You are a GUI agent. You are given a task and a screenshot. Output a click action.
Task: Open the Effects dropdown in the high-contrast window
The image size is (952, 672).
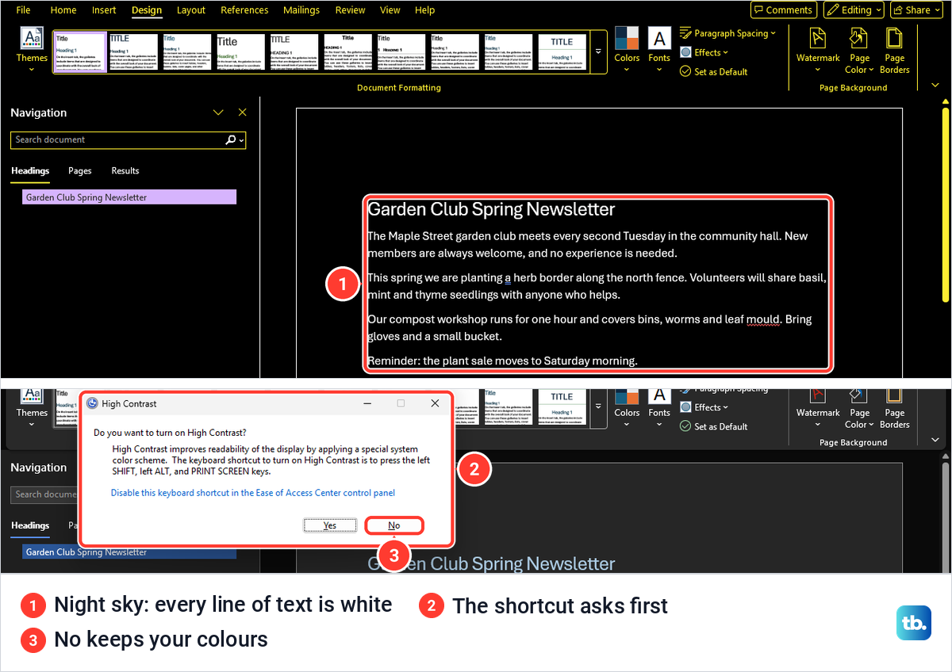(704, 52)
